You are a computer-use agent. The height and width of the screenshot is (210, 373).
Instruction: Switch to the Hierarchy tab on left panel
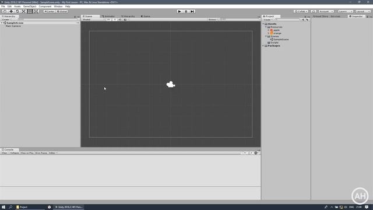pos(9,16)
